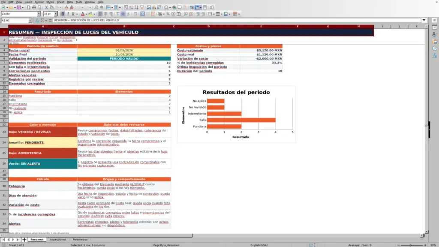
Task: Open the Sheet menu
Action: [60, 2]
